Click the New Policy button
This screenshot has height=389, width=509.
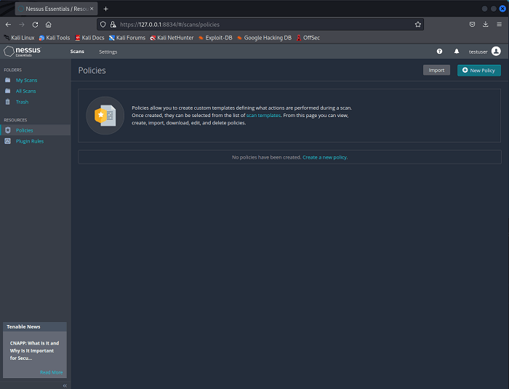coord(478,70)
